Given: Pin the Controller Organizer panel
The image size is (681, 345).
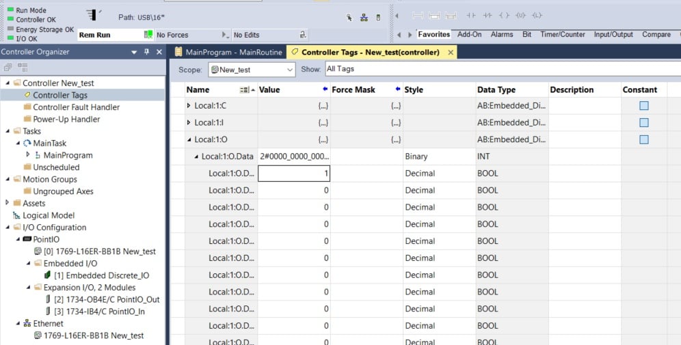Looking at the screenshot, I should click(147, 52).
